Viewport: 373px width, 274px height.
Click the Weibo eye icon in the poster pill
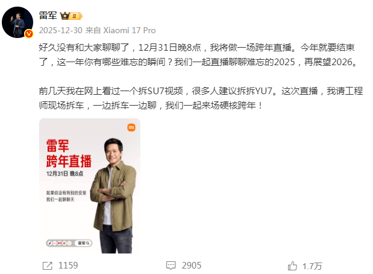click(64, 243)
